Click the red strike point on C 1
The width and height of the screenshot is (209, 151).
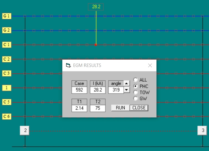point(96,45)
